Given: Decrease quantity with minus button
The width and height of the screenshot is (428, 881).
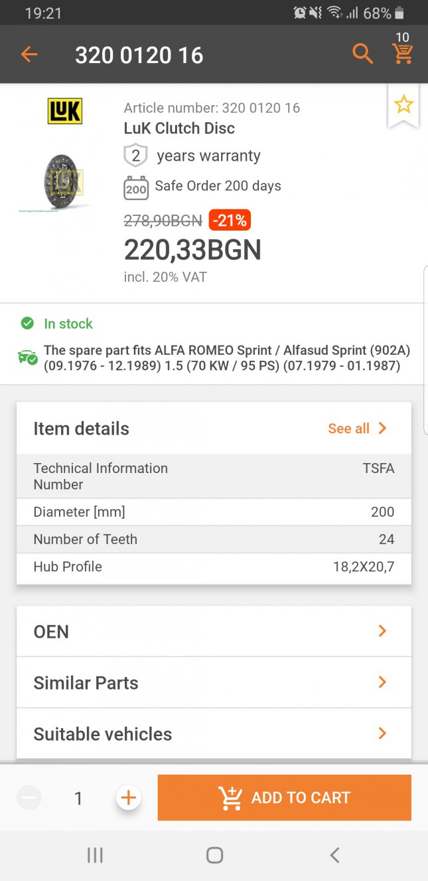Looking at the screenshot, I should pos(29,797).
